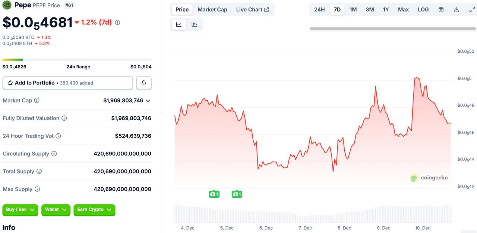The height and width of the screenshot is (233, 477).
Task: Expand the Market Cap chevron
Action: pyautogui.click(x=148, y=100)
